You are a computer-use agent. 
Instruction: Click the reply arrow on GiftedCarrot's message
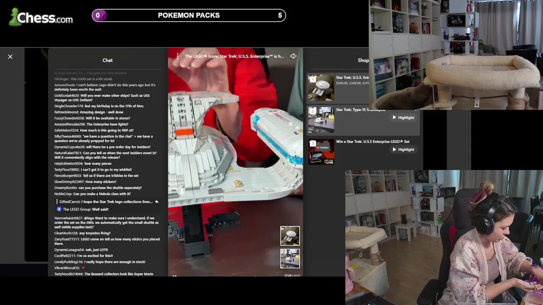click(157, 202)
